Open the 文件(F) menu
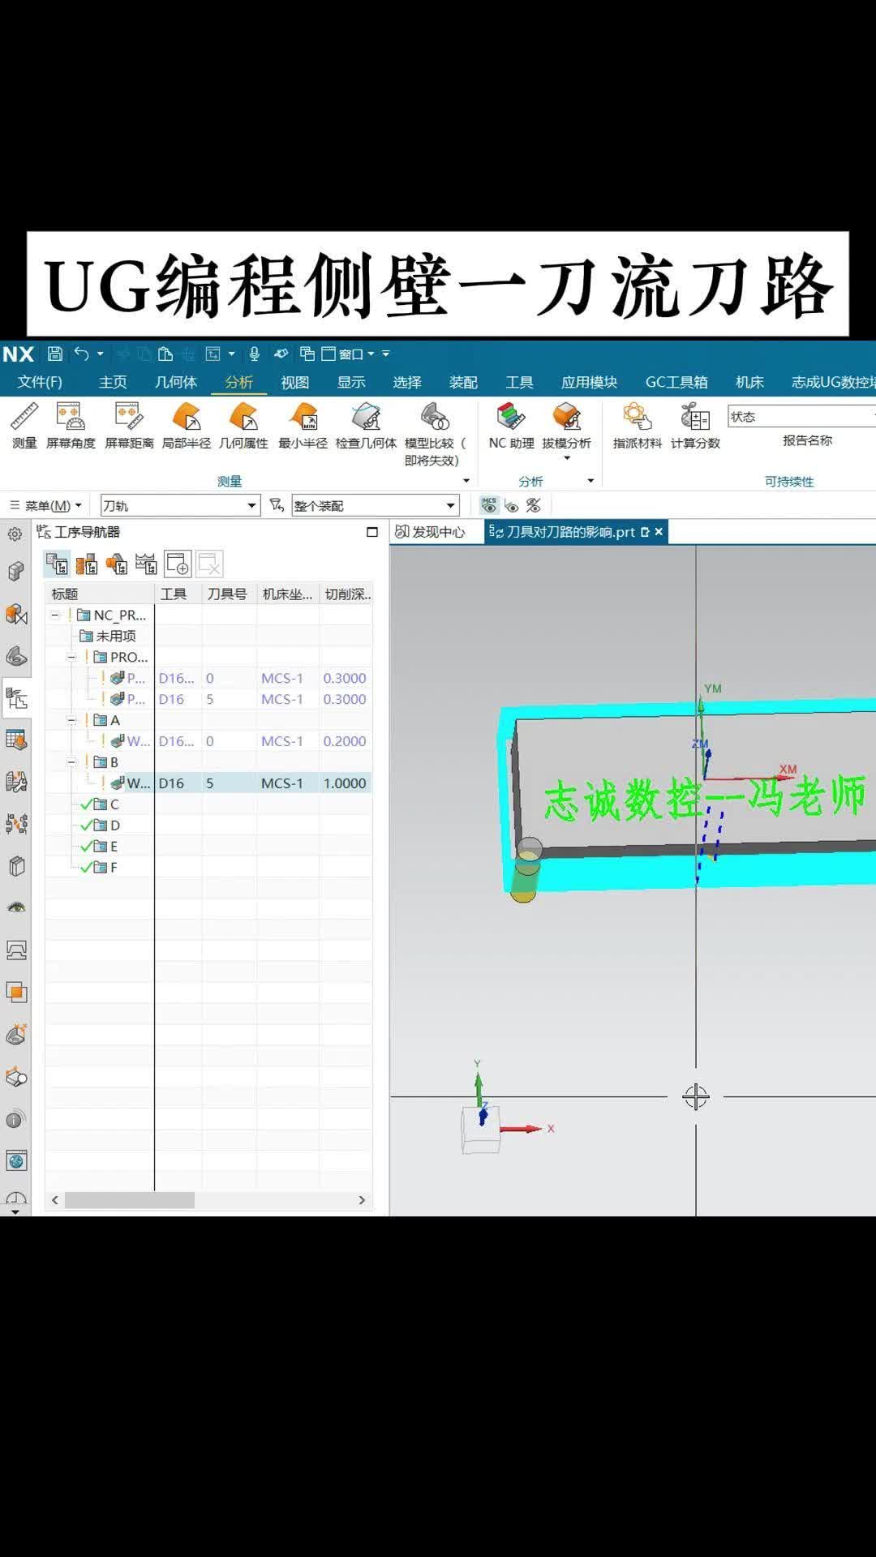Viewport: 876px width, 1557px height. (40, 382)
